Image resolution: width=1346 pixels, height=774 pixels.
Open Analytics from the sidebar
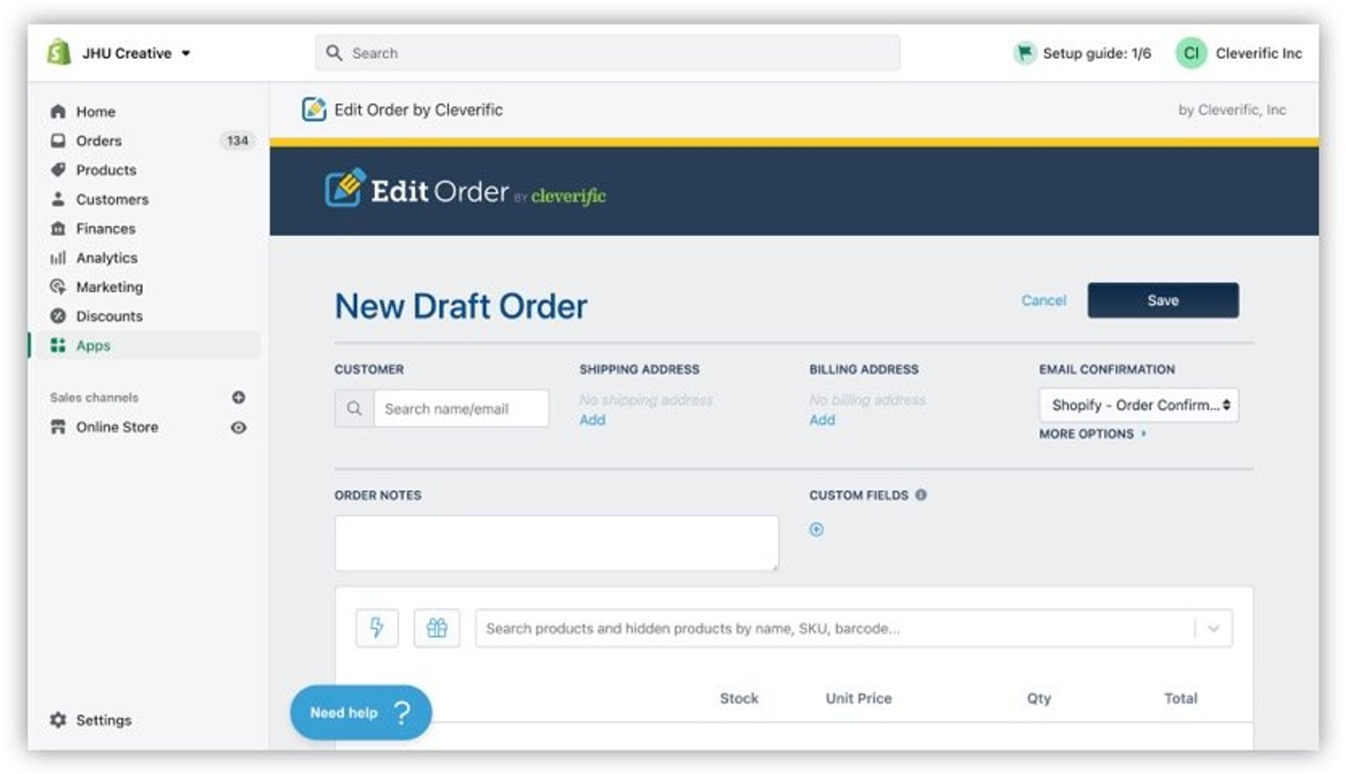click(106, 258)
